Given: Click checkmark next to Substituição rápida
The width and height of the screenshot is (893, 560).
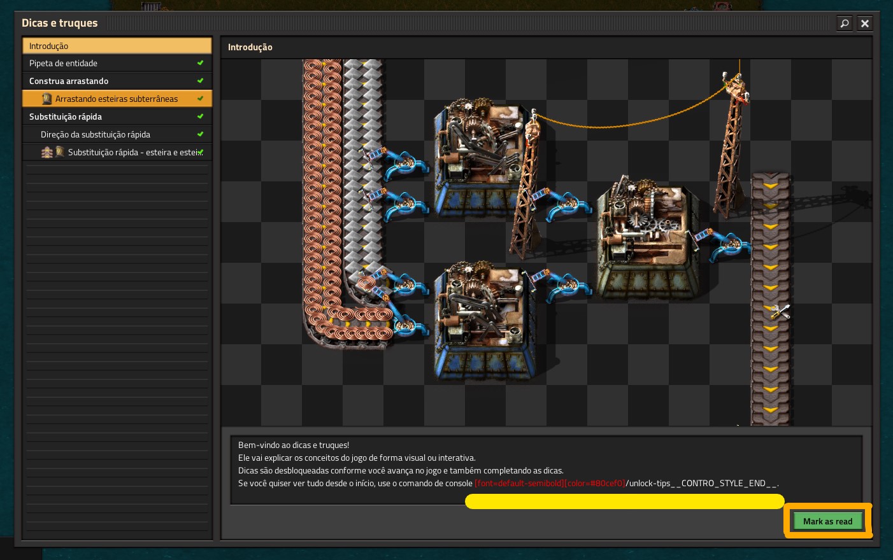Looking at the screenshot, I should coord(201,116).
